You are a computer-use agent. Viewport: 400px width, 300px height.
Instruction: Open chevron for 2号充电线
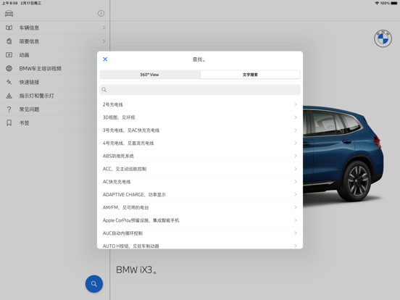point(296,104)
